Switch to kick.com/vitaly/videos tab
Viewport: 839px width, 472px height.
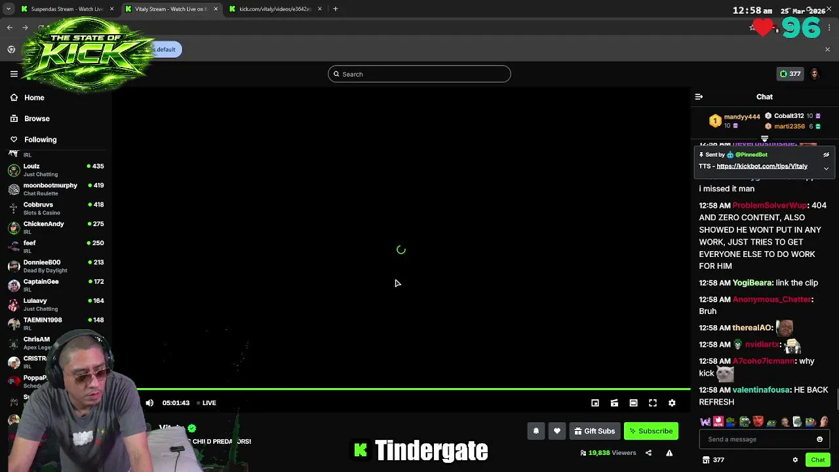coord(274,9)
